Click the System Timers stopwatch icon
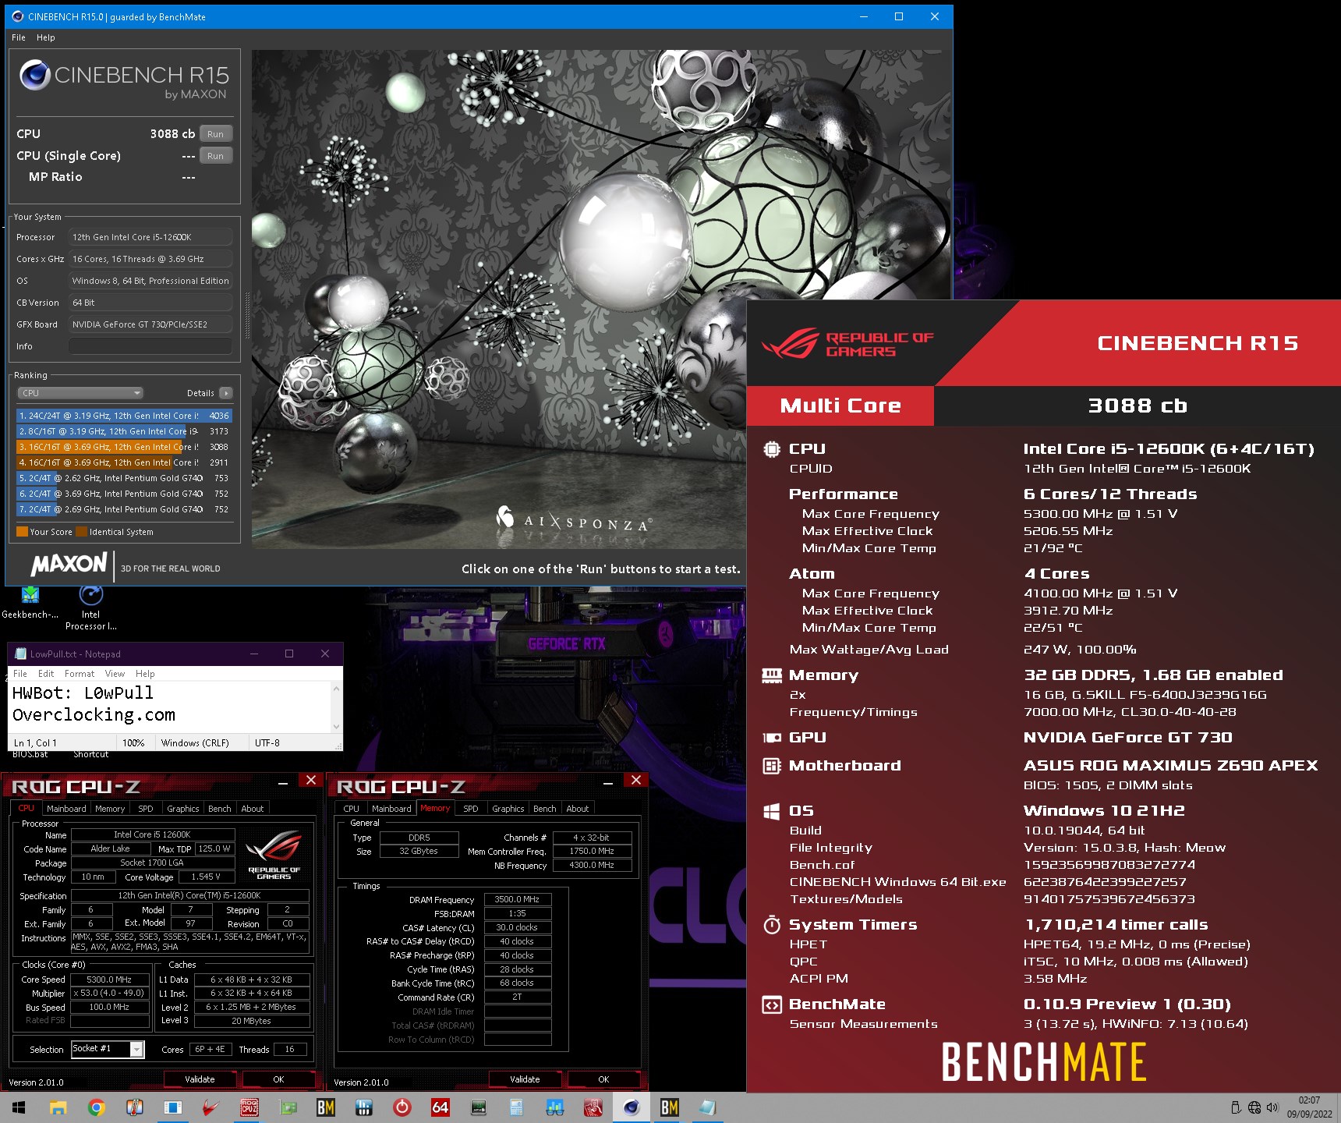Viewport: 1341px width, 1123px height. coord(772,925)
